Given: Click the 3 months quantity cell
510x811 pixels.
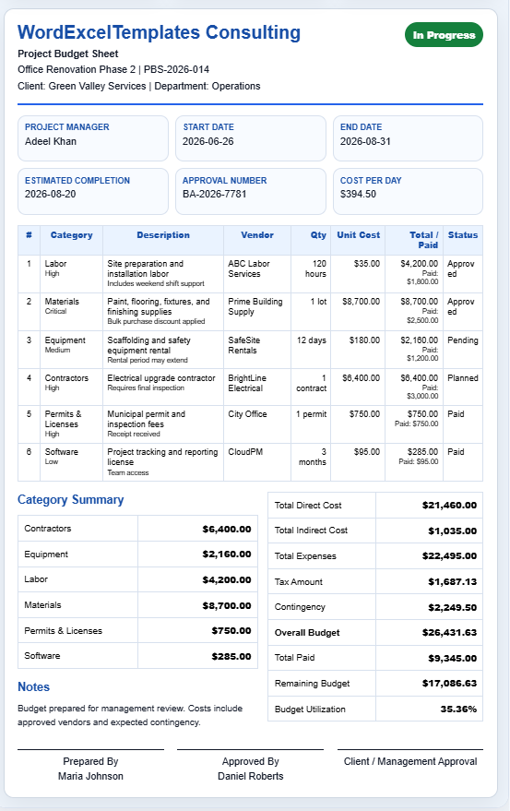Looking at the screenshot, I should 311,462.
